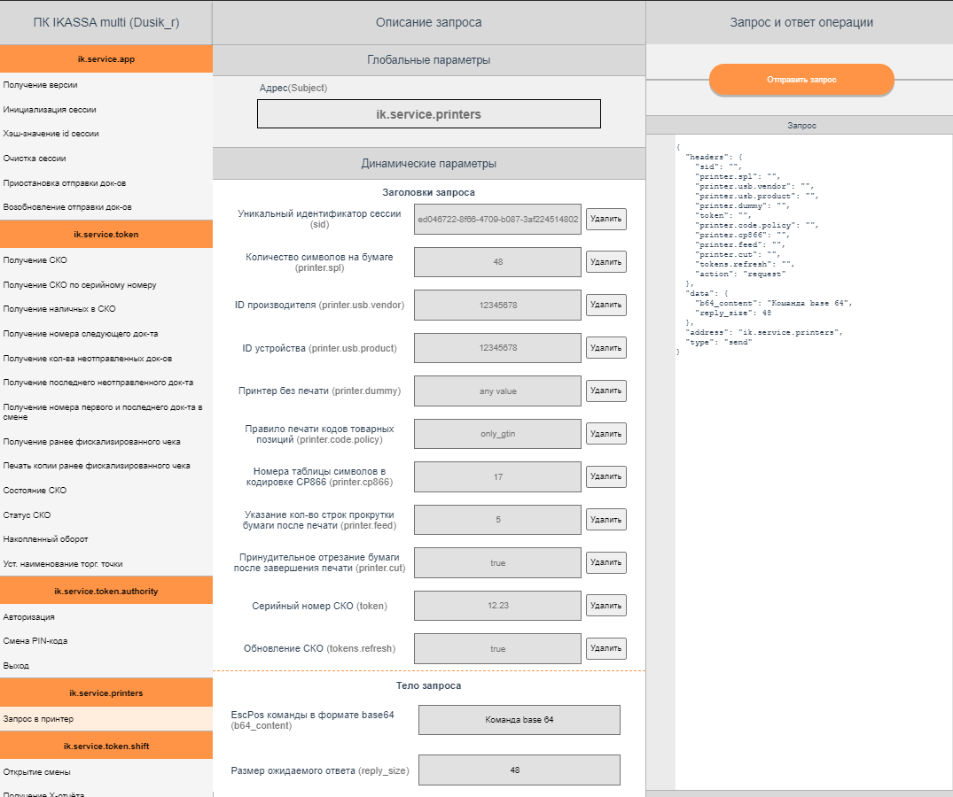Delete the printer.dummy header row

coord(605,391)
